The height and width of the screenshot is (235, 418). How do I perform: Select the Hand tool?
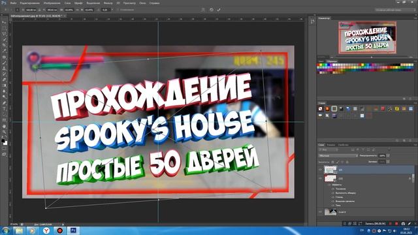click(4, 126)
